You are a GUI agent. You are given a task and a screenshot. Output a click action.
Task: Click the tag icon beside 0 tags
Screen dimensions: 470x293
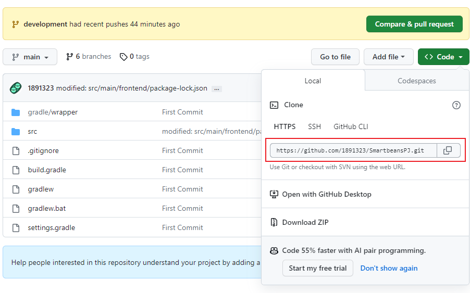[123, 57]
